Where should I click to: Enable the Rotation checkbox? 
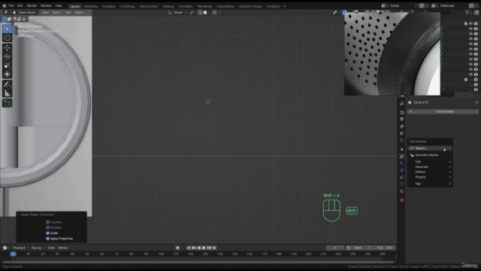click(x=47, y=227)
